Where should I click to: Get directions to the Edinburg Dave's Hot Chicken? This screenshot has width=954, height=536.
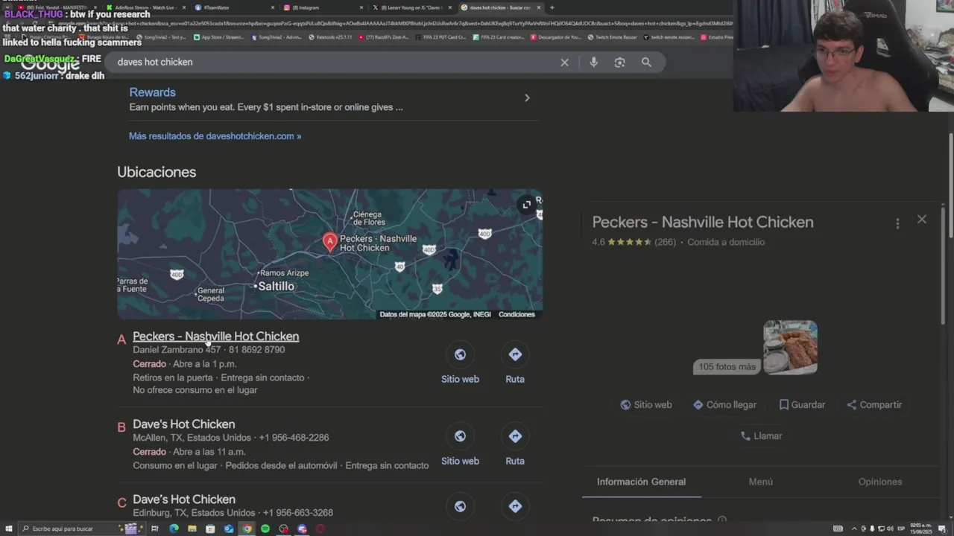point(515,506)
